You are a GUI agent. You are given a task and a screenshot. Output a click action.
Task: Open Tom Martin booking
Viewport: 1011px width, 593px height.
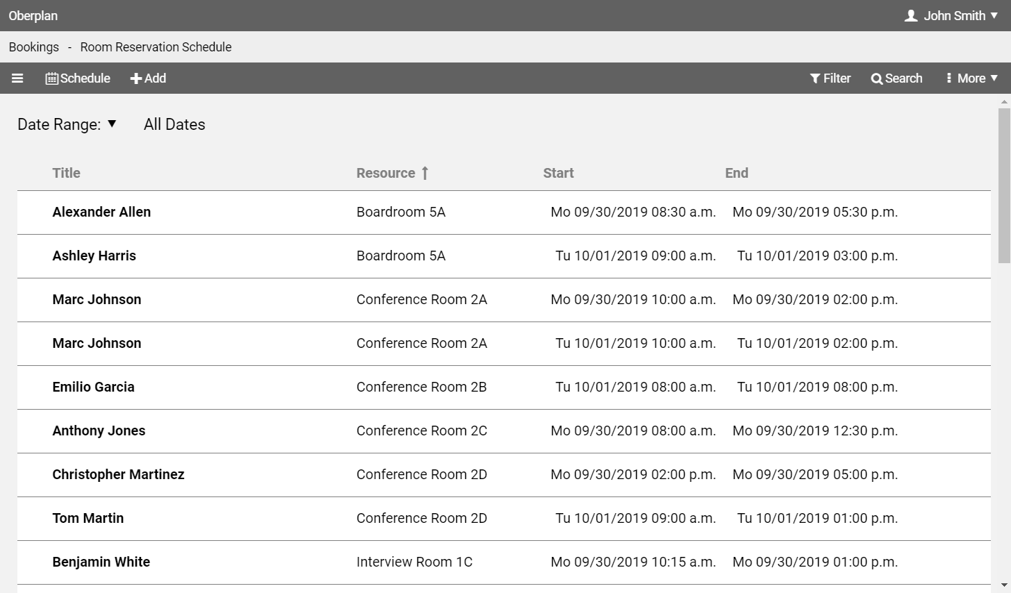pyautogui.click(x=88, y=518)
